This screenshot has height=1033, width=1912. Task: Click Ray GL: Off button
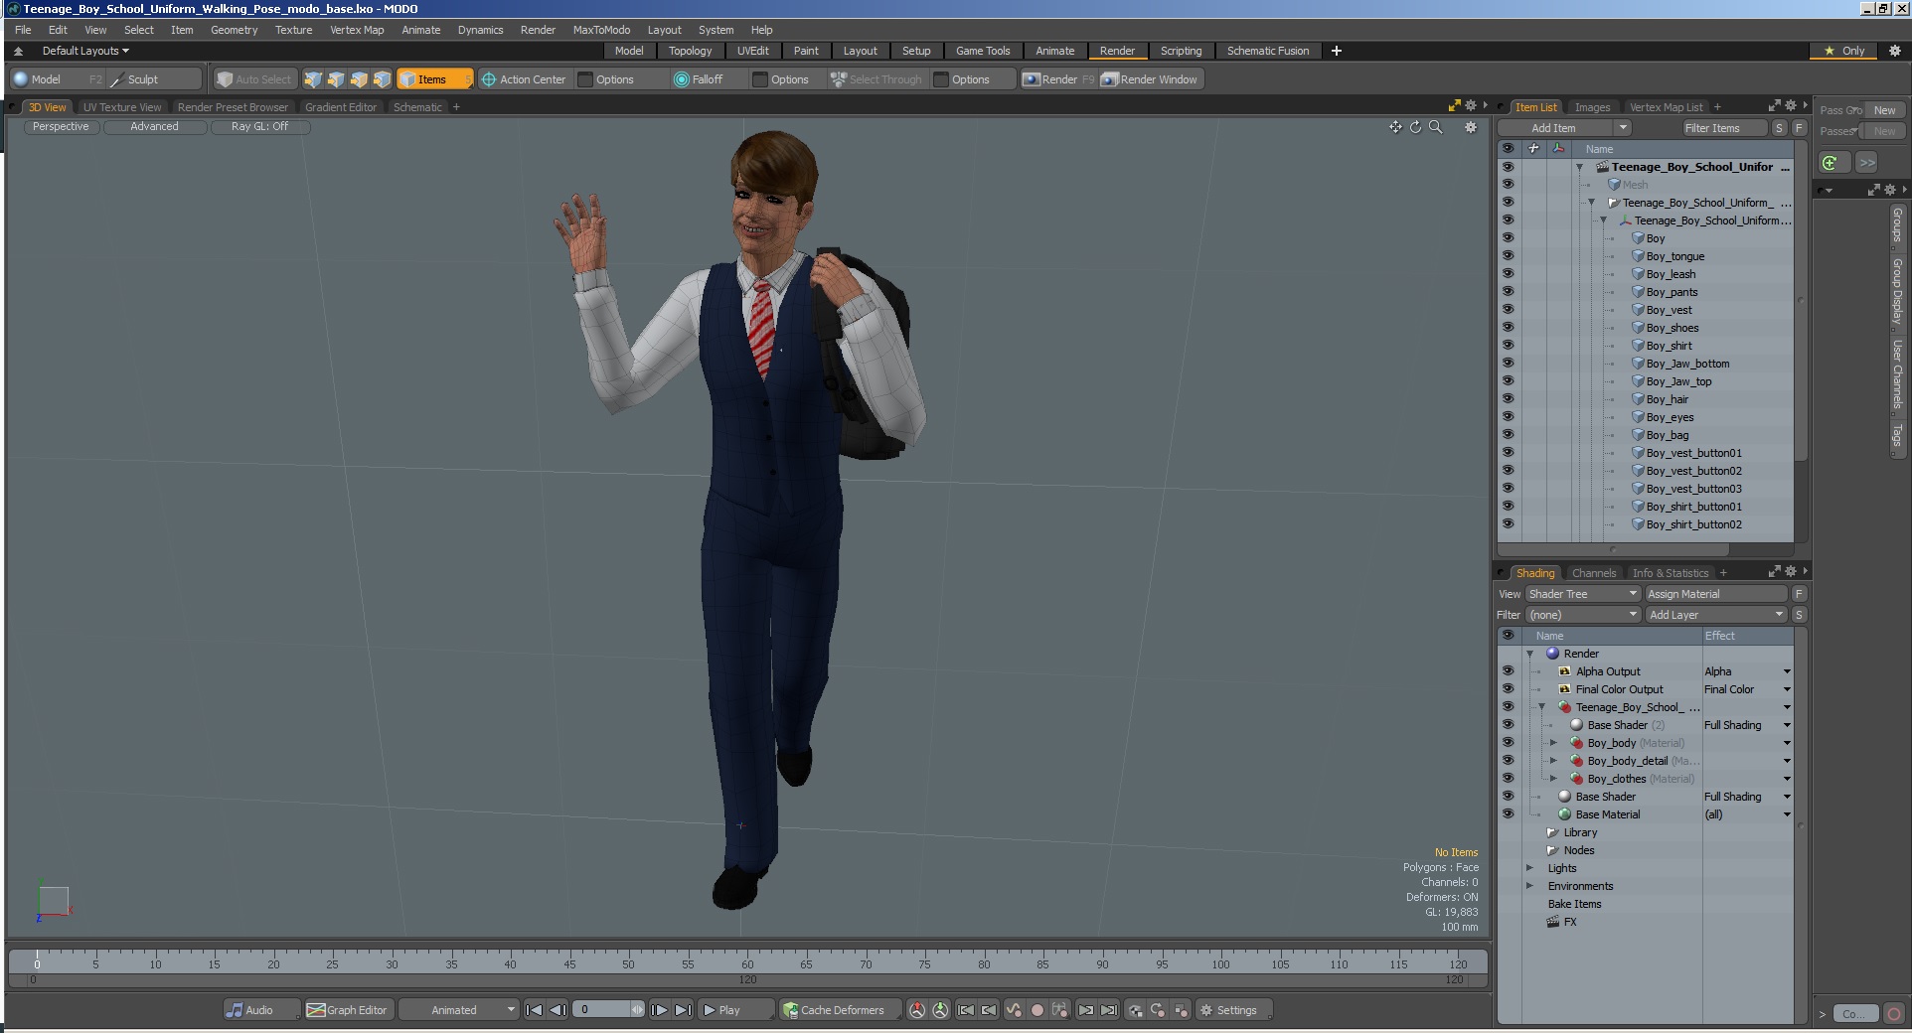(259, 127)
